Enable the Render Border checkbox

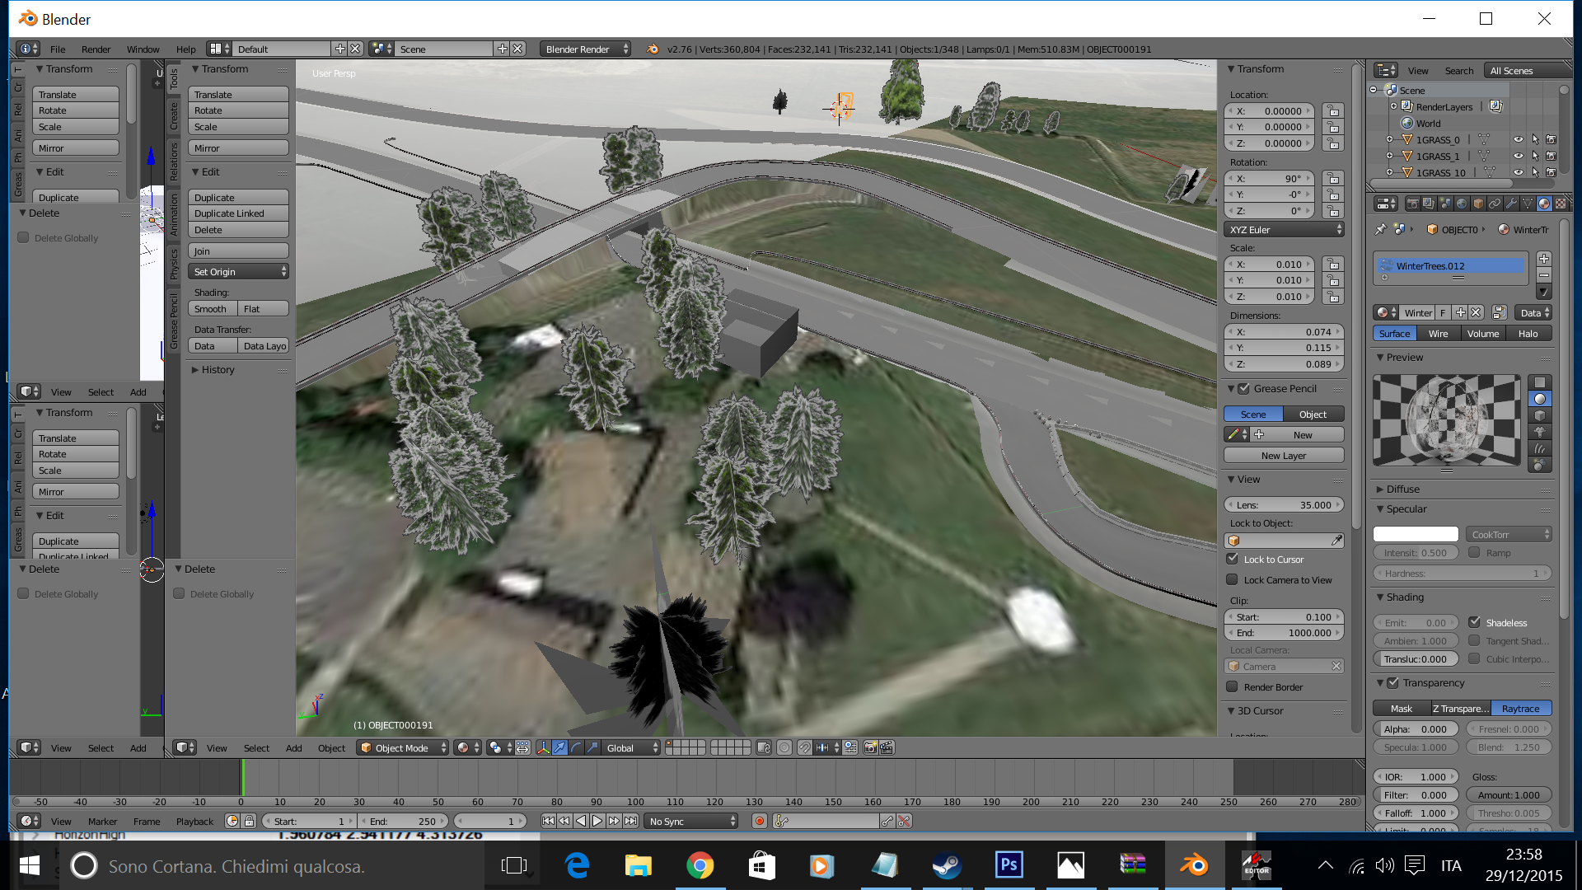[1233, 686]
